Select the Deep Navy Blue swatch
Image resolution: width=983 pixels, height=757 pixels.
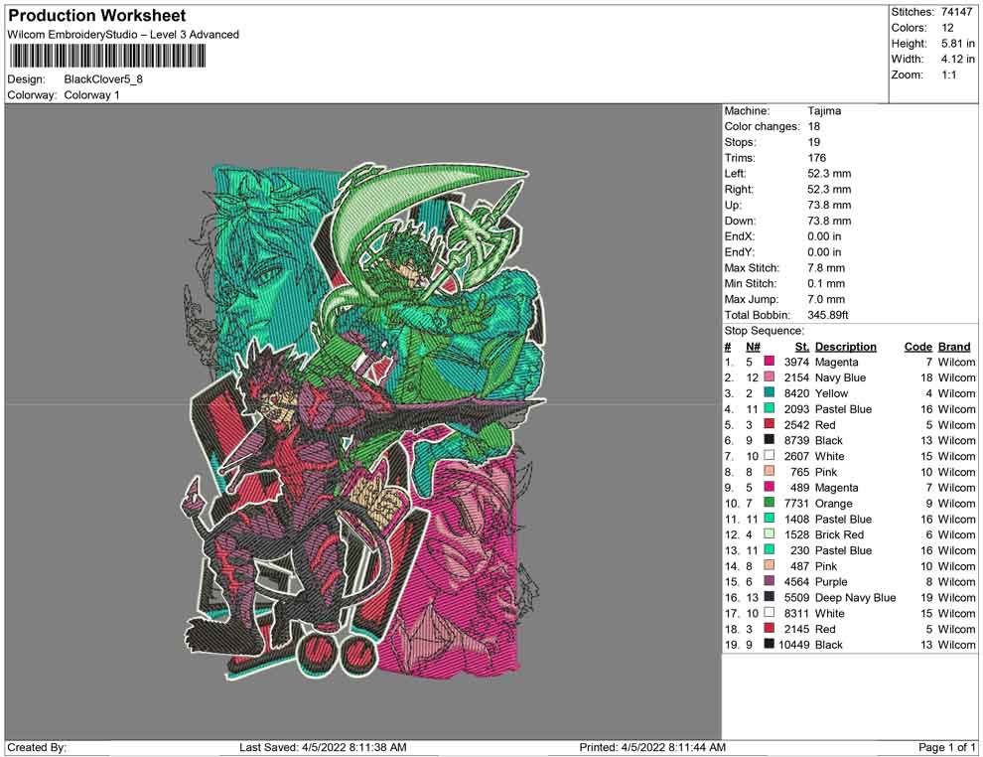tap(770, 596)
